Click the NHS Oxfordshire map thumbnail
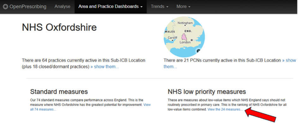Image resolution: width=298 pixels, height=123 pixels. pos(184,37)
